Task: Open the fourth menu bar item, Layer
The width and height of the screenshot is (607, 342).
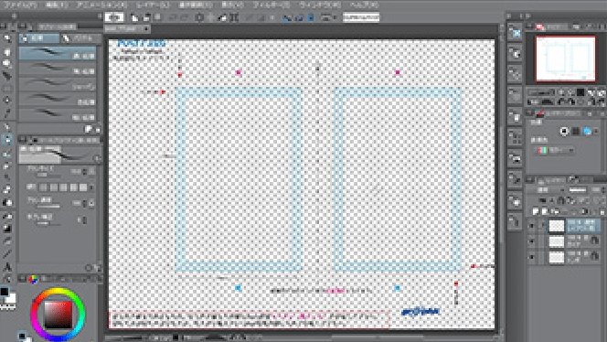Action: [154, 5]
